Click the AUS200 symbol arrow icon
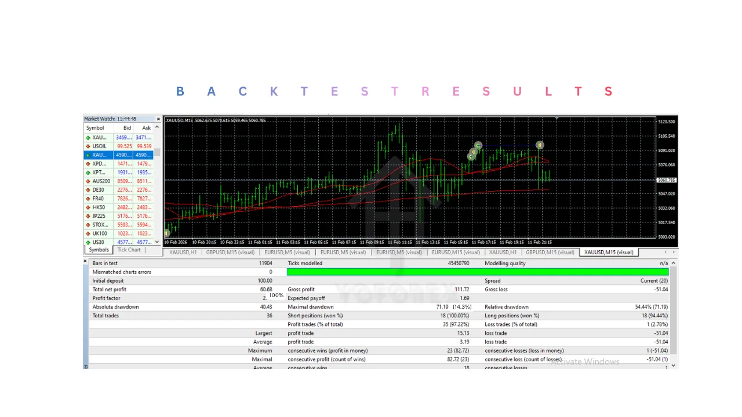This screenshot has height=417, width=742. (x=88, y=181)
